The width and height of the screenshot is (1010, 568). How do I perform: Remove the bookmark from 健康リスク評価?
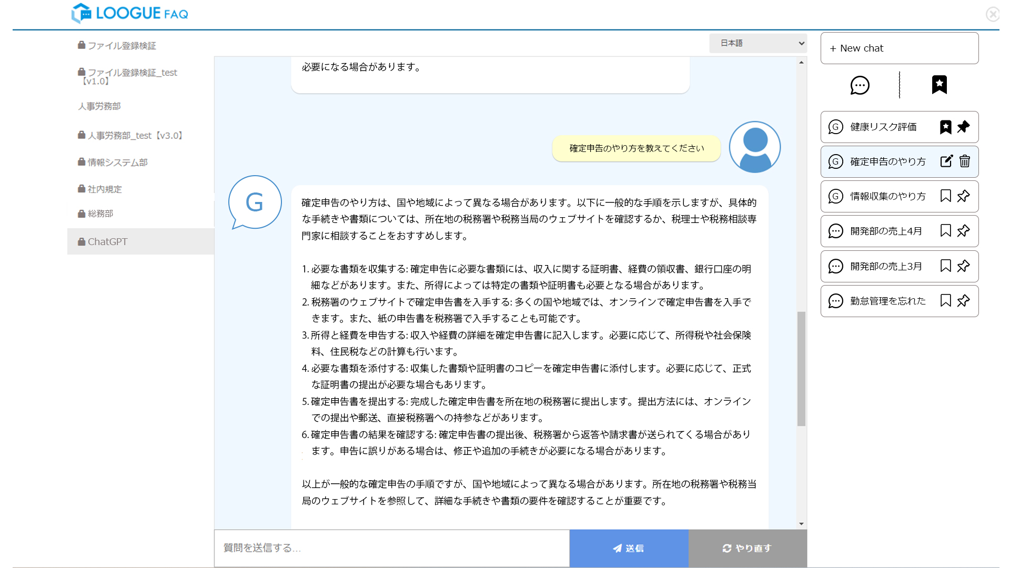click(x=945, y=127)
